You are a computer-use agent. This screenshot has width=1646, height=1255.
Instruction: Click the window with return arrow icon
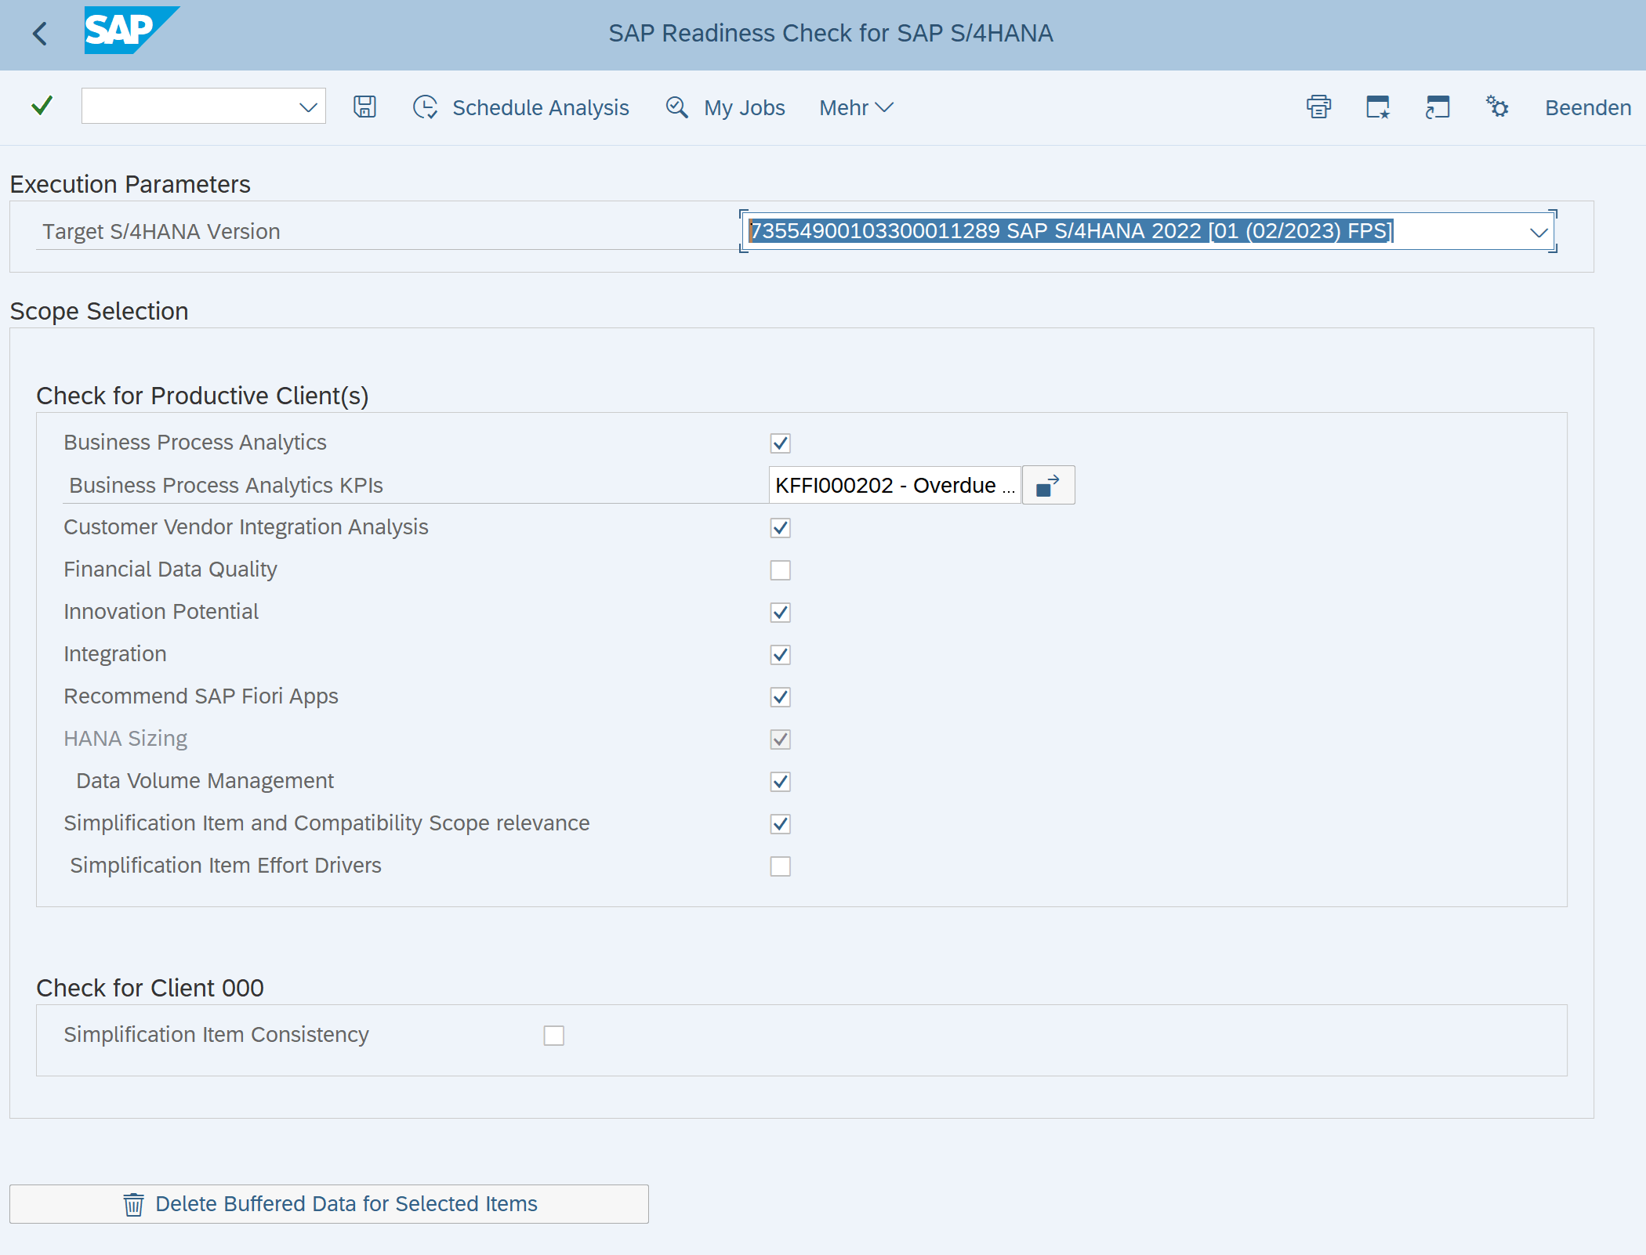1437,107
